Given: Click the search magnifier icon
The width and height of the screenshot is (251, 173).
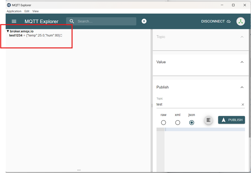Looking at the screenshot, I should 72,21.
